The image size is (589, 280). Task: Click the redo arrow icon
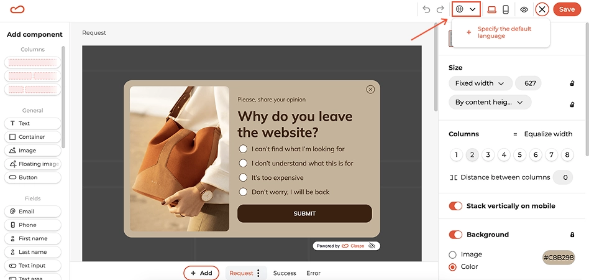click(x=441, y=9)
